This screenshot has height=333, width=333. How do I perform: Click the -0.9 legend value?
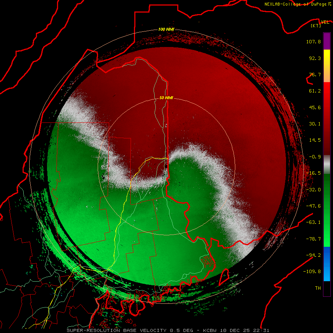315,157
